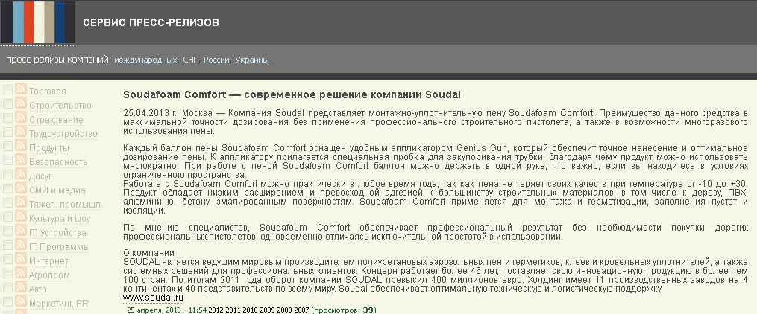Enable the IT: Программы checkbox

pyautogui.click(x=7, y=245)
